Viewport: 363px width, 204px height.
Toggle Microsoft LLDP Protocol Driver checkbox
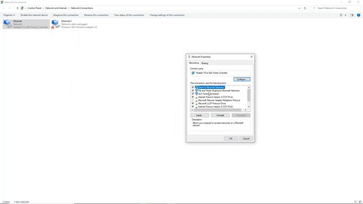click(193, 104)
